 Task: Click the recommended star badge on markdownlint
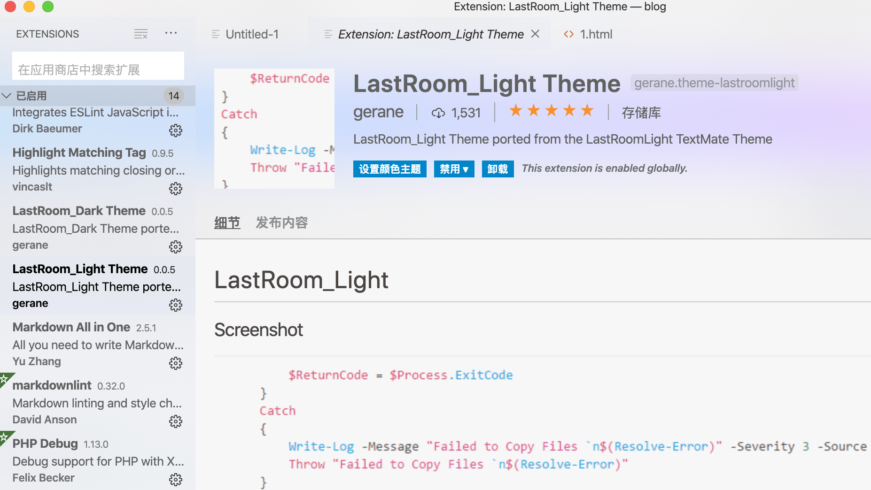5,378
